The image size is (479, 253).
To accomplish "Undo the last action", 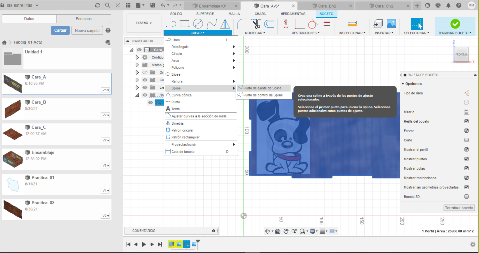I will 163,5.
